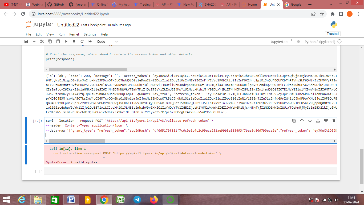This screenshot has width=364, height=205.
Task: Copy the selected cell in toolbar
Action: coord(50,41)
